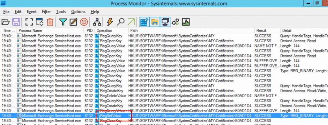
Task: Open the Filter dialog via funnel icon
Action: (63, 22)
